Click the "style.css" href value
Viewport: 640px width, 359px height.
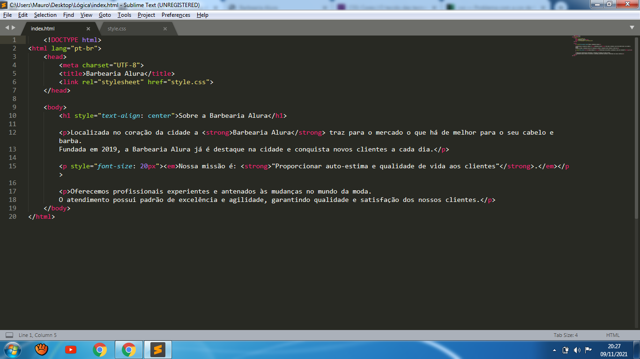coord(188,82)
